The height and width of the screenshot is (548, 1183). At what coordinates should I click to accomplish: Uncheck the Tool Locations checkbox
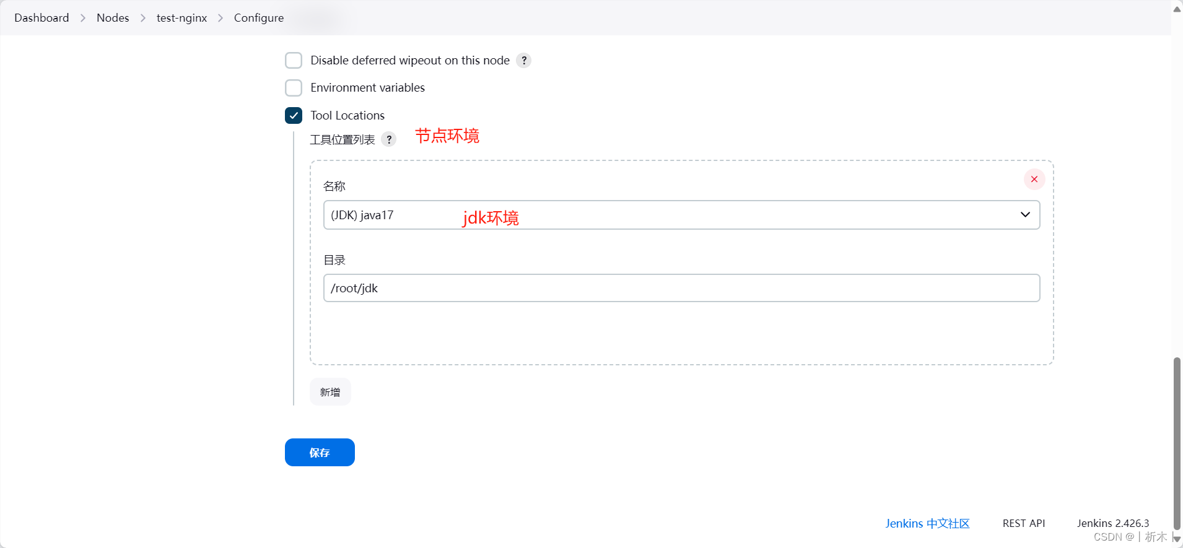pos(294,116)
